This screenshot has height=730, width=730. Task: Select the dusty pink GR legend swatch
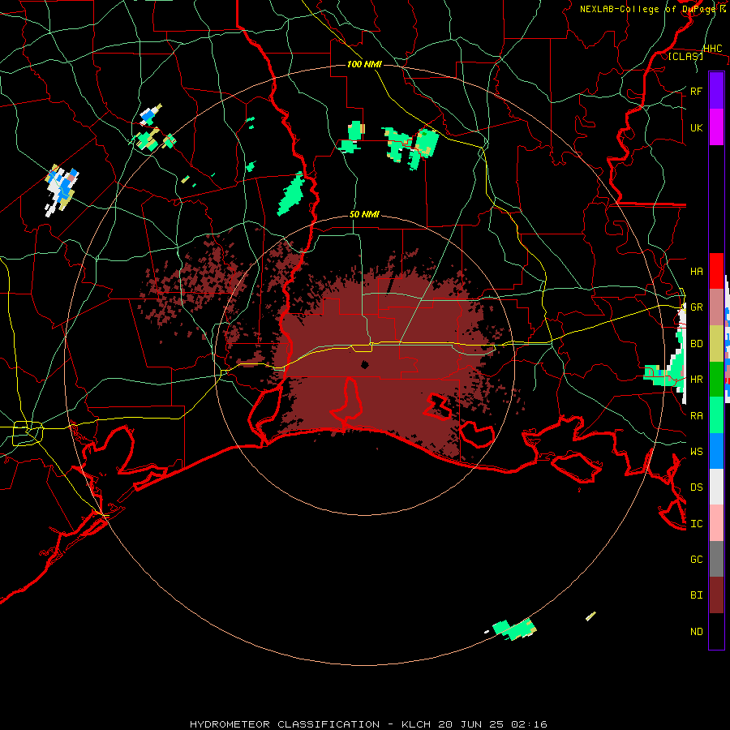click(716, 307)
